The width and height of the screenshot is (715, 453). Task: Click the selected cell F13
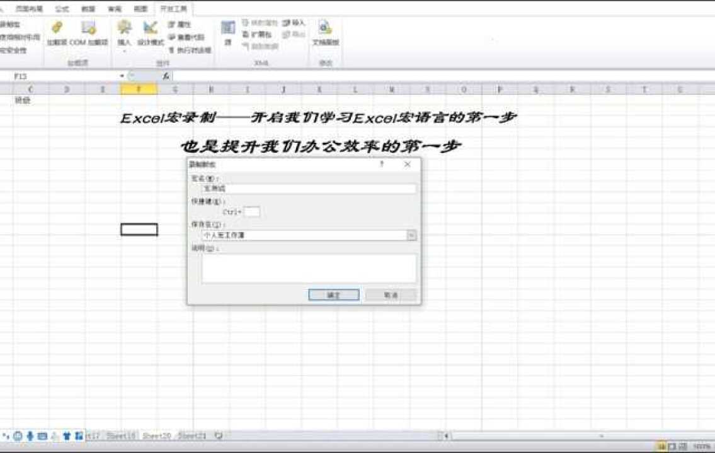(139, 230)
